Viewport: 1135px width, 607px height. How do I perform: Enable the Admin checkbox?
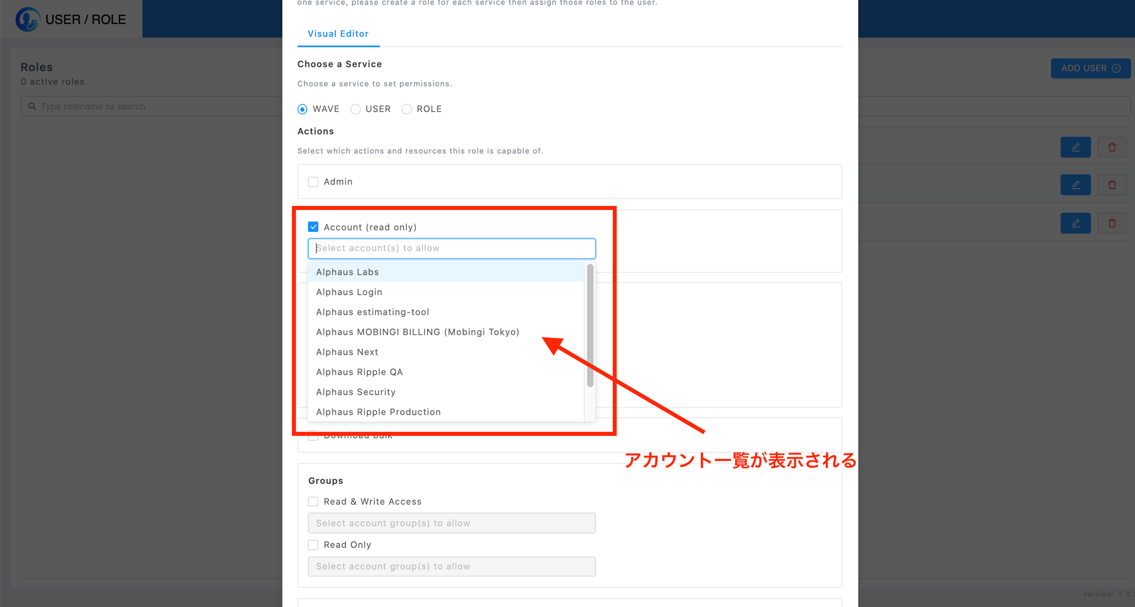(313, 182)
